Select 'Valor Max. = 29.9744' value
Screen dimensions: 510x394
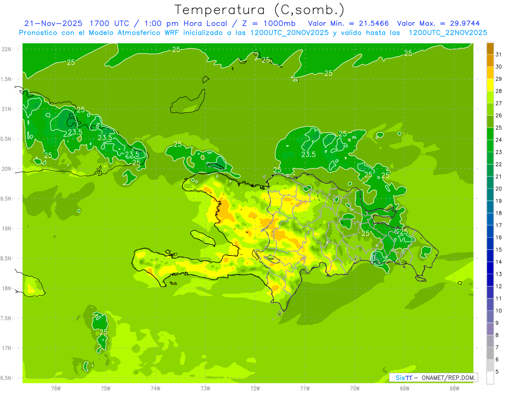[438, 23]
